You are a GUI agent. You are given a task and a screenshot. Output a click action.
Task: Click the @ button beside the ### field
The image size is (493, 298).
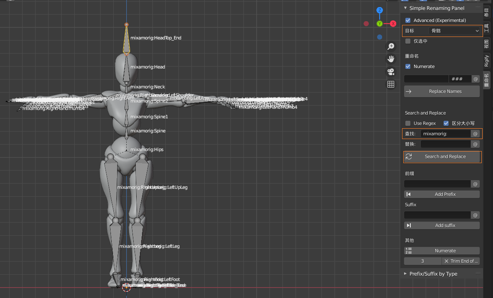click(476, 79)
